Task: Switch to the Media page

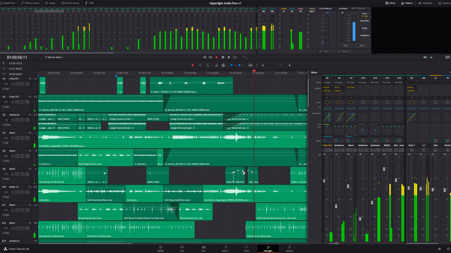Action: click(160, 248)
